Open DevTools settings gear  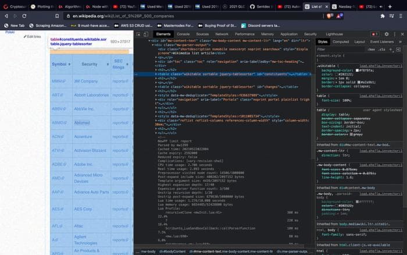[387, 34]
